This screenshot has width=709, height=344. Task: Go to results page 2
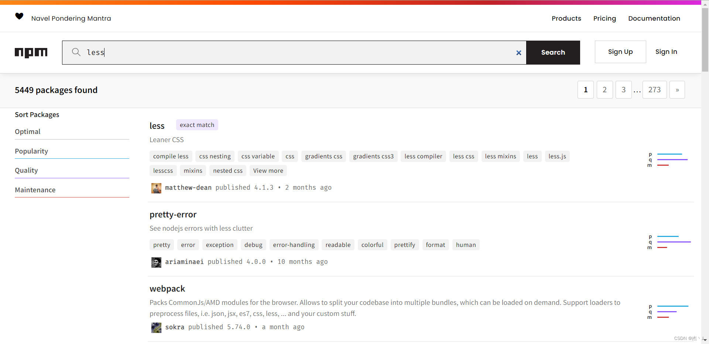(x=604, y=90)
